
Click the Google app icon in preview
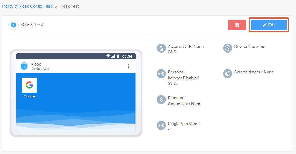pos(29,85)
